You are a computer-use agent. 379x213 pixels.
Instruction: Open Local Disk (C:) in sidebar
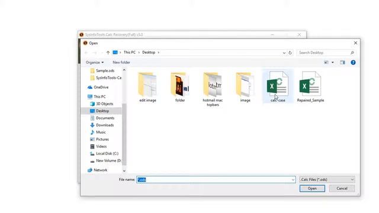104,153
